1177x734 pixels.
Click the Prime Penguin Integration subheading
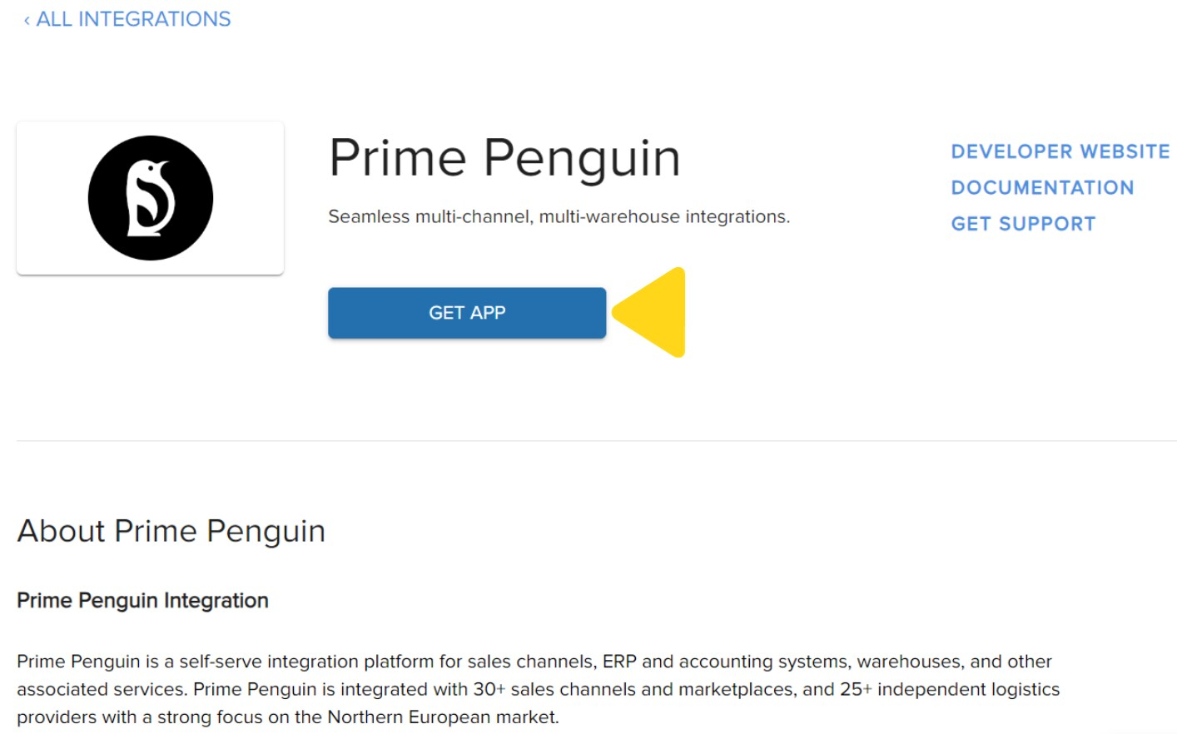(x=142, y=600)
